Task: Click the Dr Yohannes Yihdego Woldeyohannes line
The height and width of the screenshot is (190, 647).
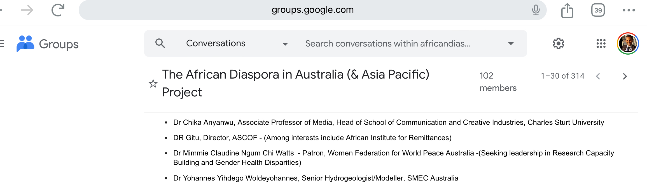Action: pyautogui.click(x=316, y=178)
